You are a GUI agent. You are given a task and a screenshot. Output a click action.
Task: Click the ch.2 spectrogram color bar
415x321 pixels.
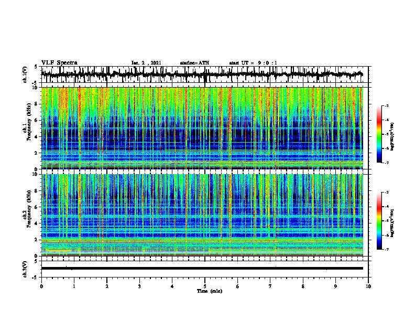pyautogui.click(x=379, y=221)
